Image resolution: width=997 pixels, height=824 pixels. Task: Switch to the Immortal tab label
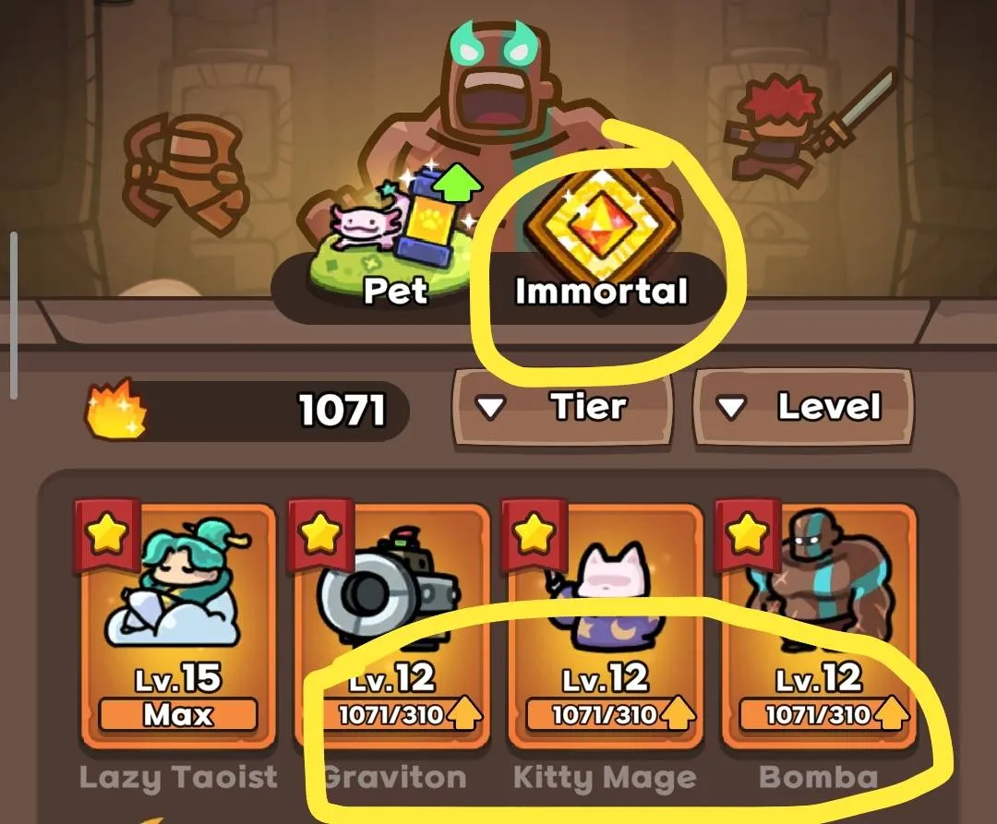click(602, 292)
